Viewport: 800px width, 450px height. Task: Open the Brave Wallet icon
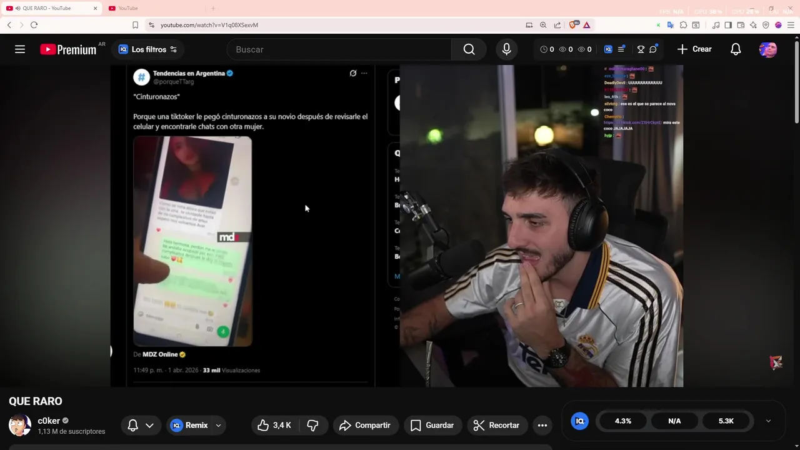click(741, 25)
